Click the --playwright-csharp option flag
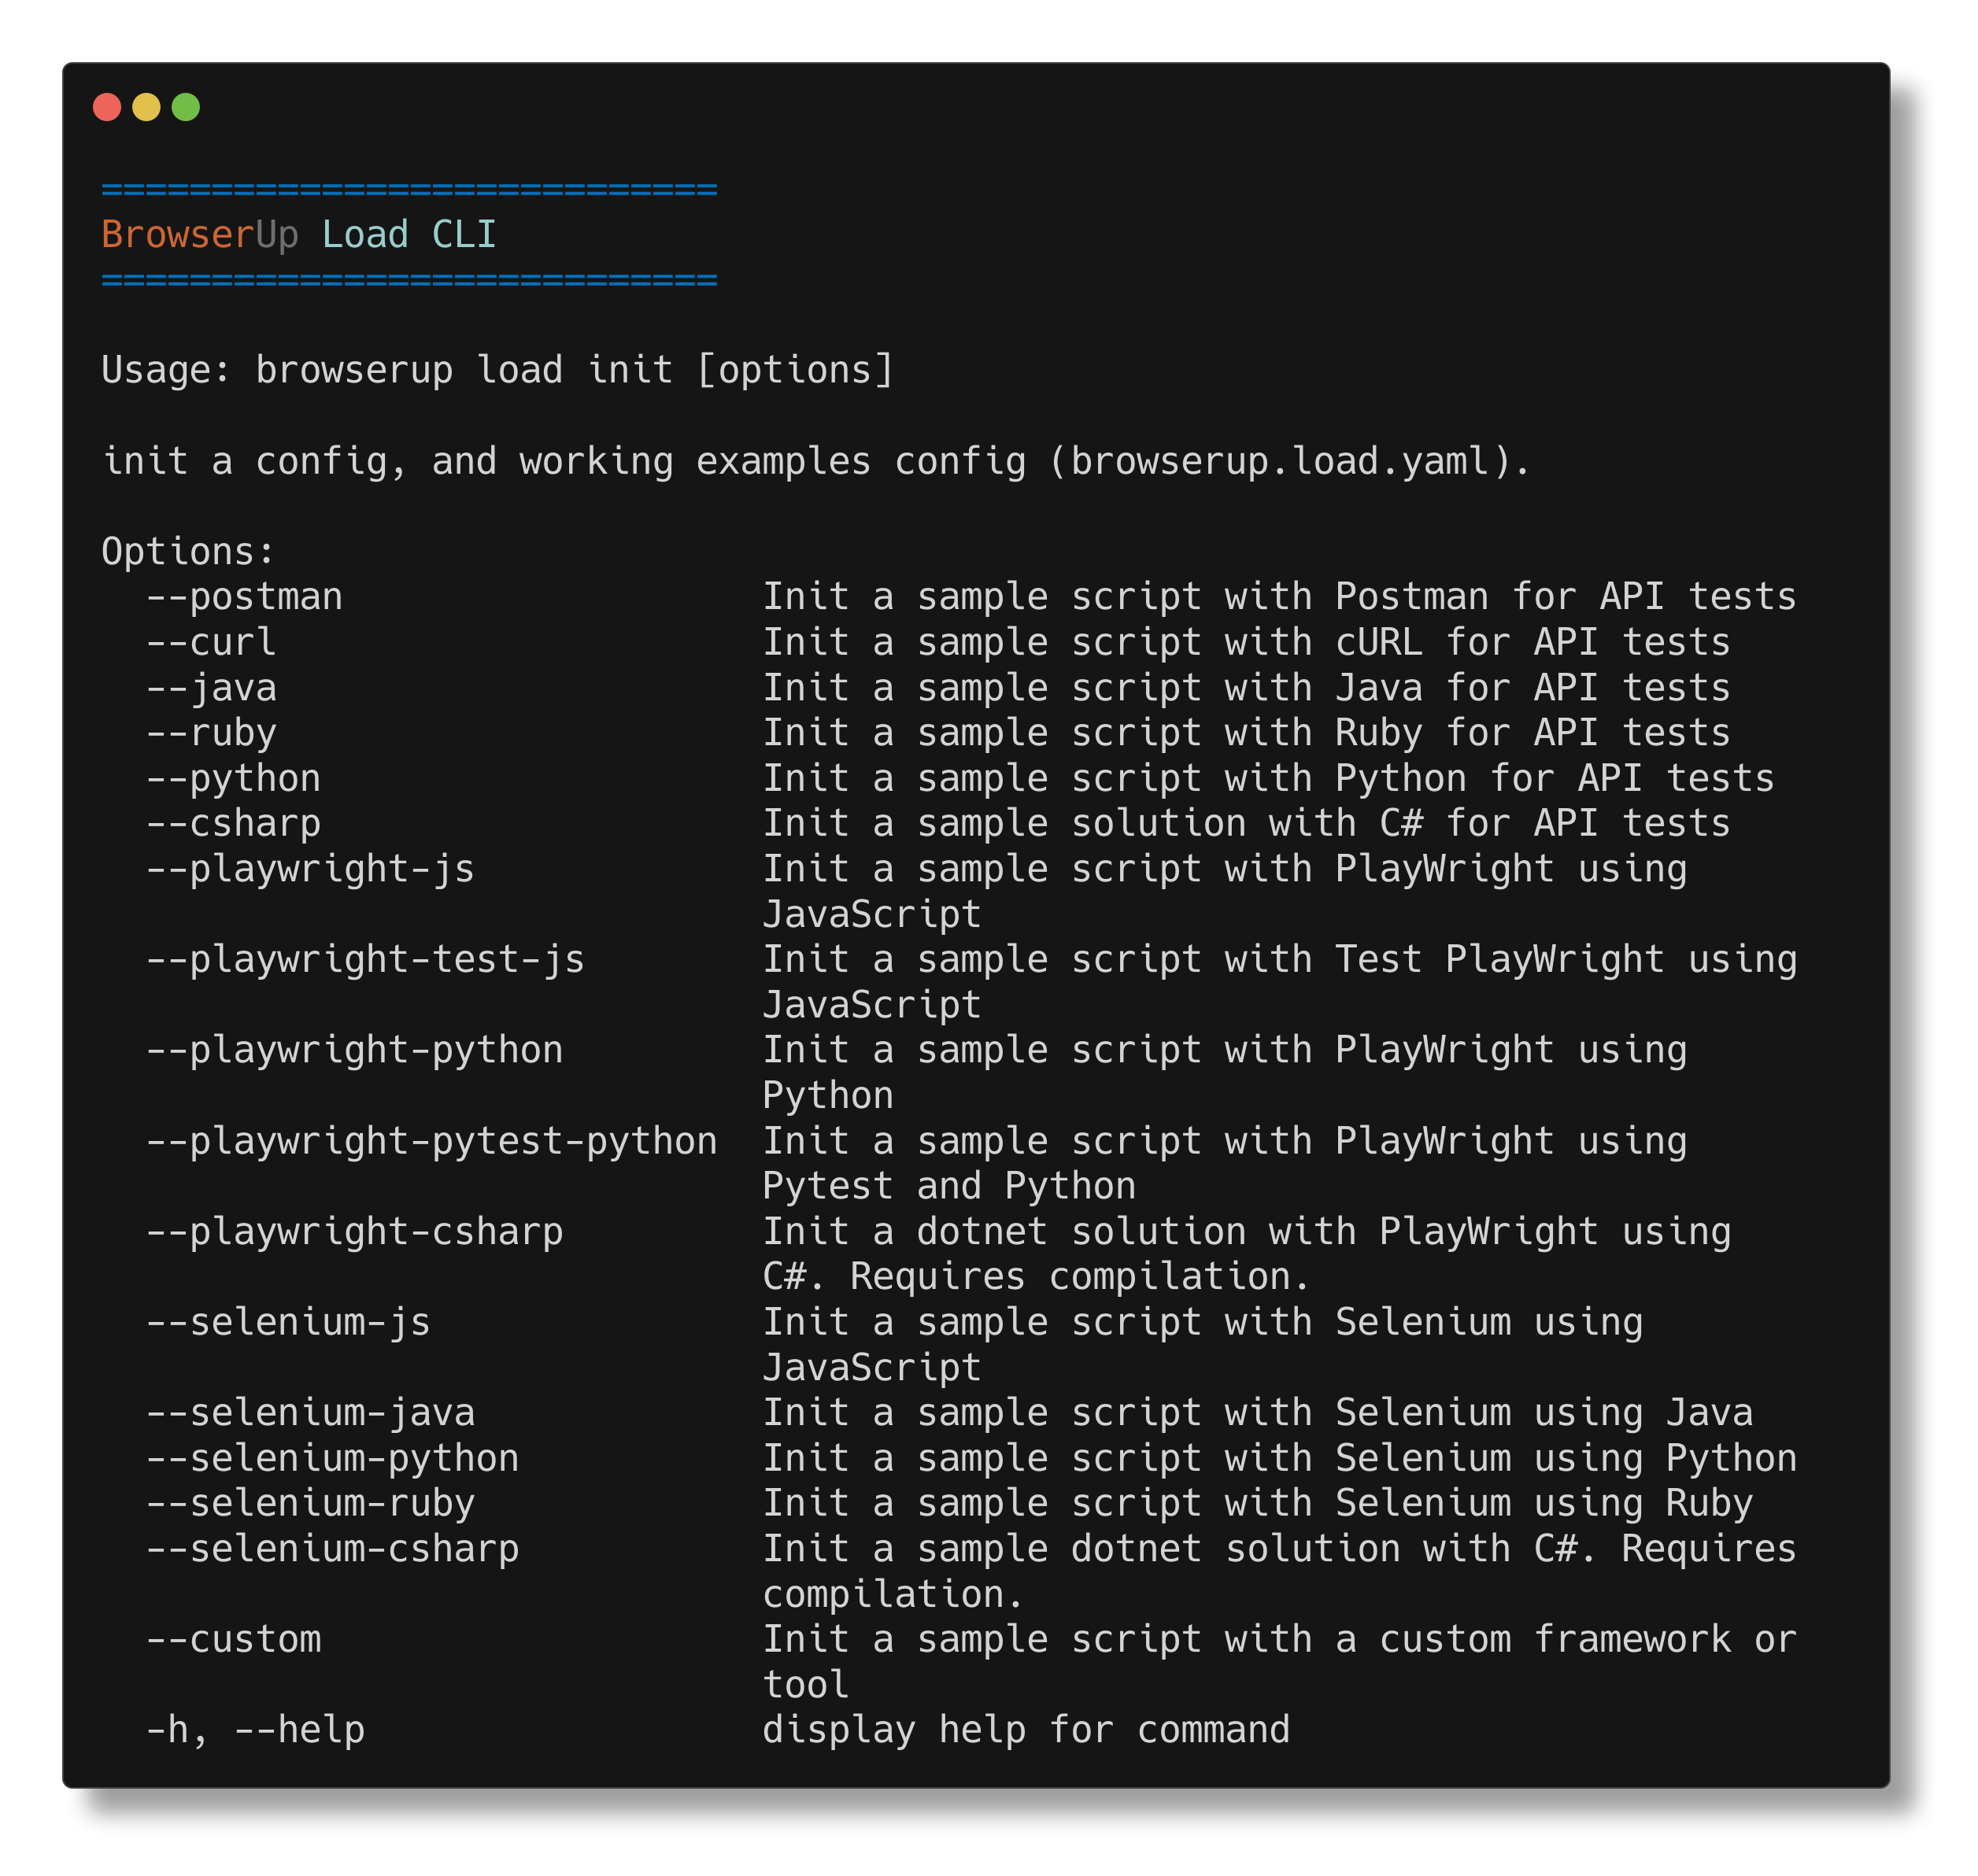Viewport: 1978px width, 1876px height. pyautogui.click(x=355, y=1232)
